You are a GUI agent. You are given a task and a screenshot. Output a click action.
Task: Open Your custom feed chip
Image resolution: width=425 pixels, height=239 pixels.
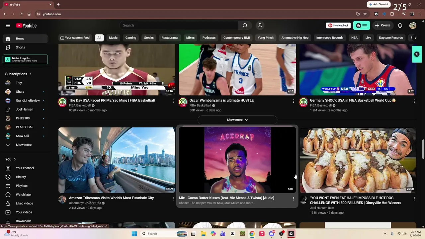point(75,38)
